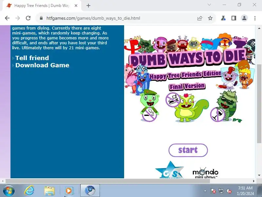Screen dimensions: 262x197
Task: Click the Tell friend link
Action: [x=32, y=58]
